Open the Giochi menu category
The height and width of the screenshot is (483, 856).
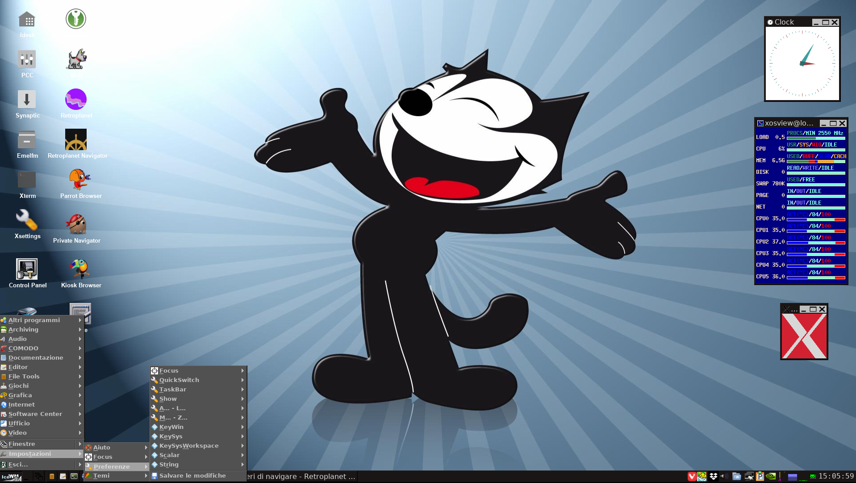pyautogui.click(x=42, y=386)
